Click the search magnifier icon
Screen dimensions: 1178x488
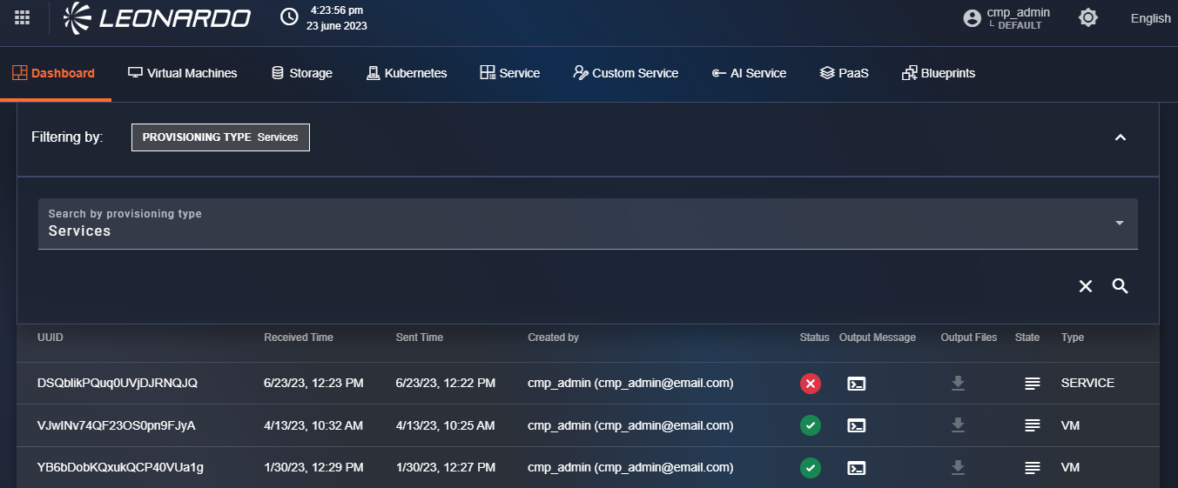click(1120, 286)
